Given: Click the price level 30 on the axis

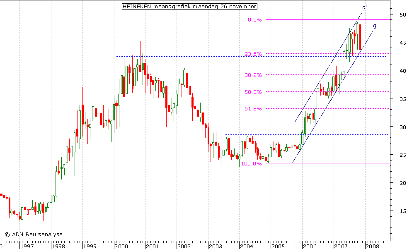Looking at the screenshot, I should coord(403,127).
